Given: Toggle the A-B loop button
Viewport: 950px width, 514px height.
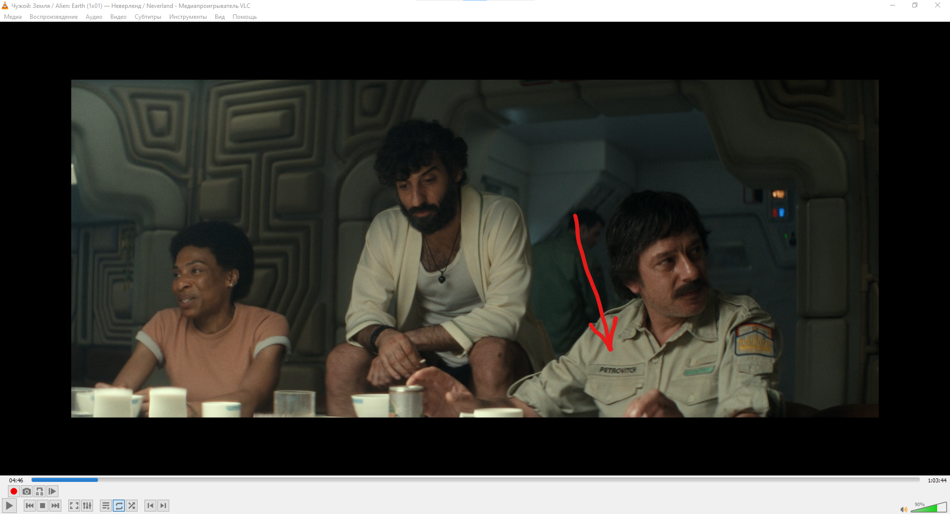Looking at the screenshot, I should tap(40, 491).
